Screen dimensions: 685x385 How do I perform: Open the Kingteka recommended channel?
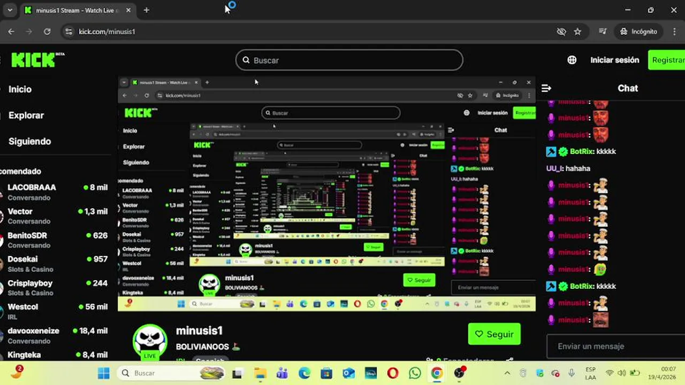[x=55, y=356]
